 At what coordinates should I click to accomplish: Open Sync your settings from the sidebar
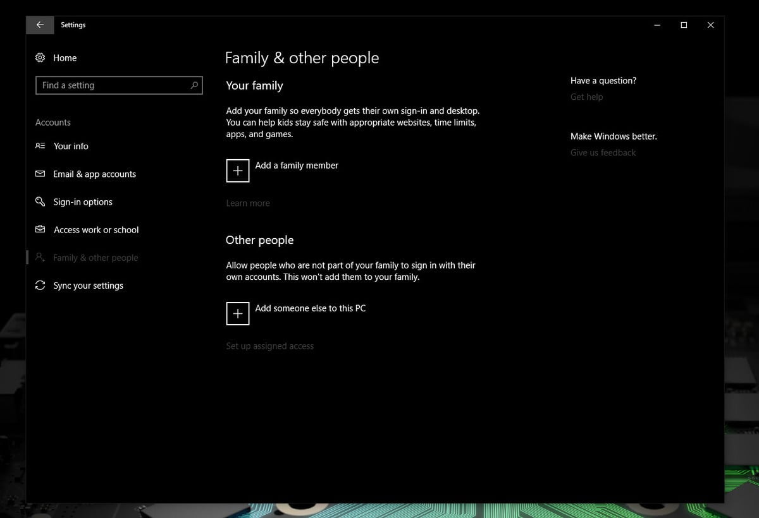click(x=89, y=285)
